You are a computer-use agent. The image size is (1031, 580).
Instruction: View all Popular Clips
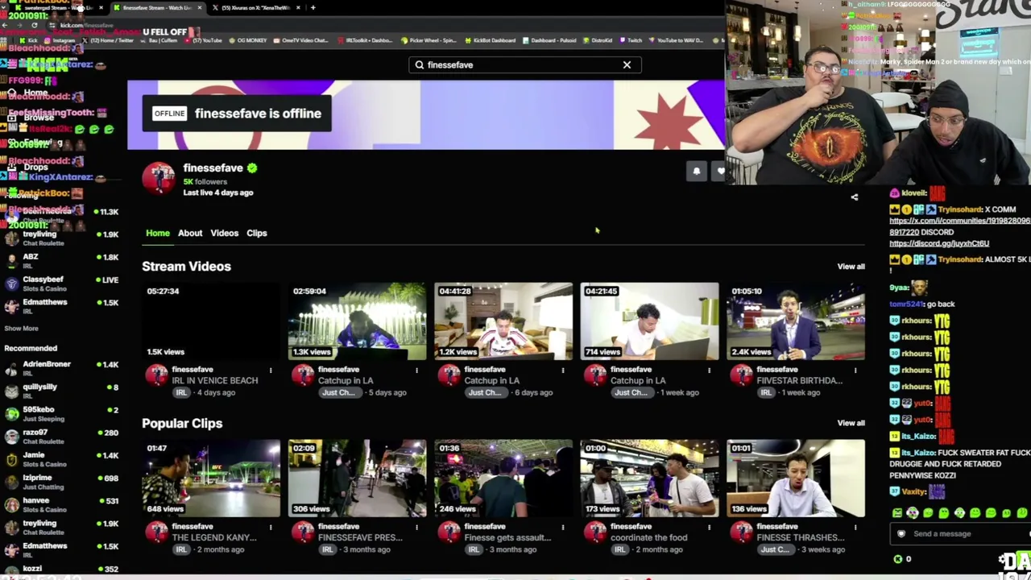[851, 423]
